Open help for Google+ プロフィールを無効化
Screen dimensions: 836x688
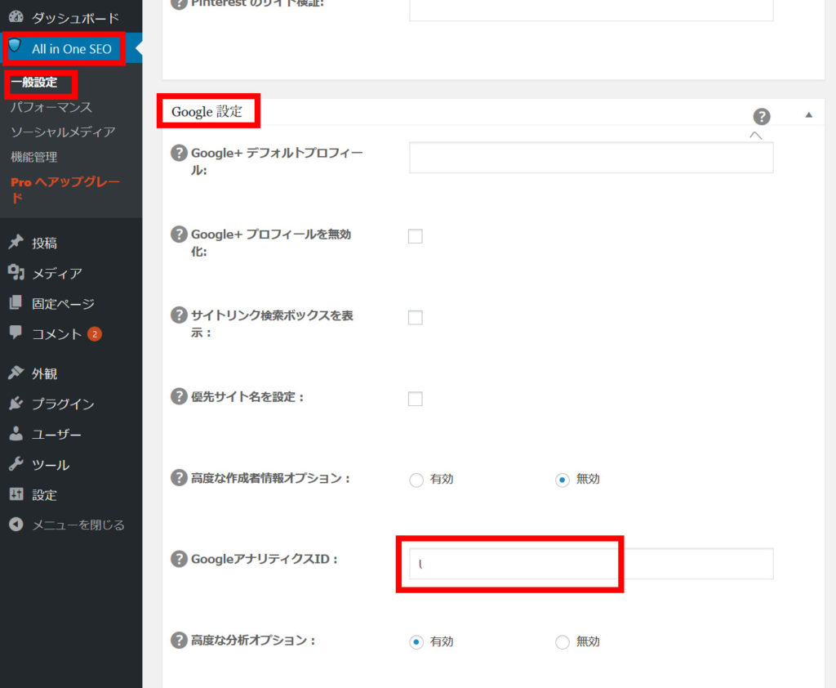click(x=179, y=235)
